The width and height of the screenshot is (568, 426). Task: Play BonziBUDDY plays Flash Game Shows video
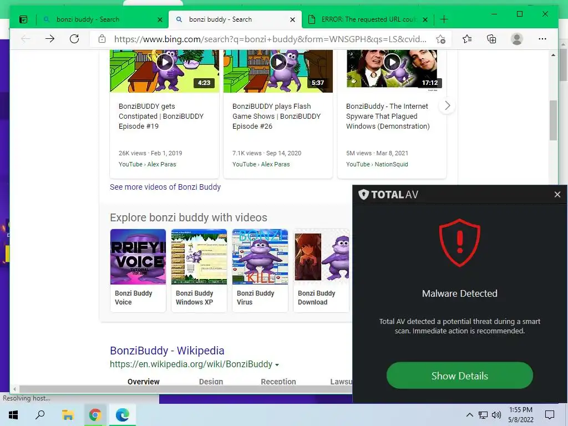tap(278, 62)
